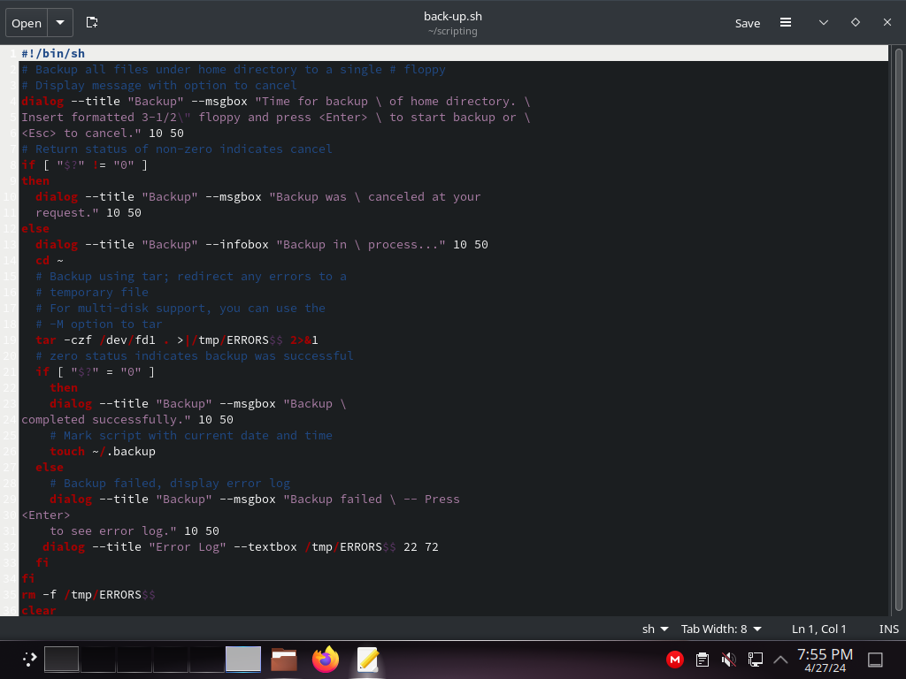Image resolution: width=906 pixels, height=679 pixels.
Task: Click the back-up.sh window title
Action: (x=453, y=16)
